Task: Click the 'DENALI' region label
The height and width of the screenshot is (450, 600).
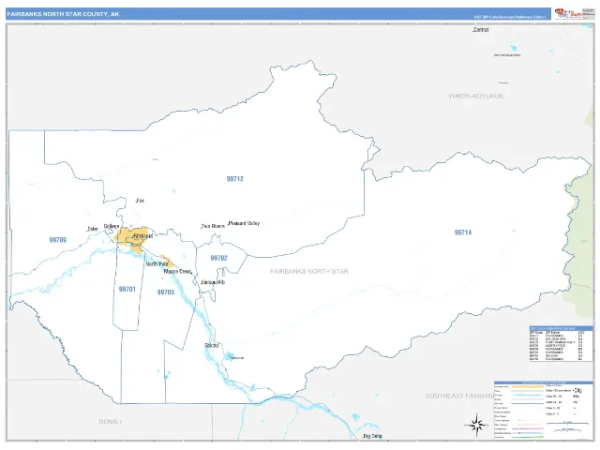Action: pyautogui.click(x=111, y=421)
